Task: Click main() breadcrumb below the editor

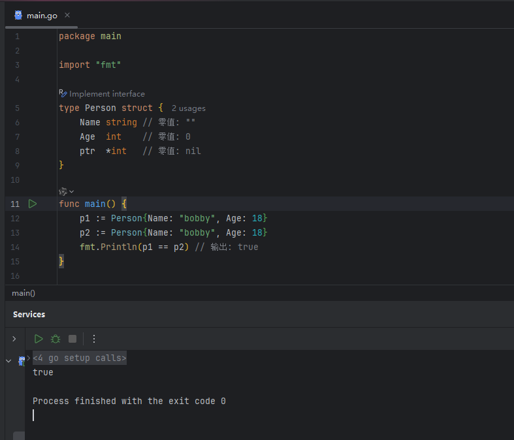Action: coord(24,293)
